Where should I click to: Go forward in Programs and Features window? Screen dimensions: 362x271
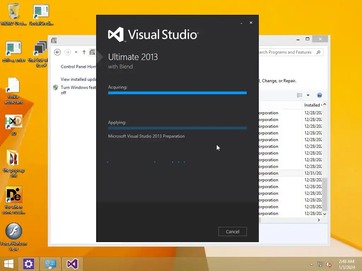click(x=68, y=52)
